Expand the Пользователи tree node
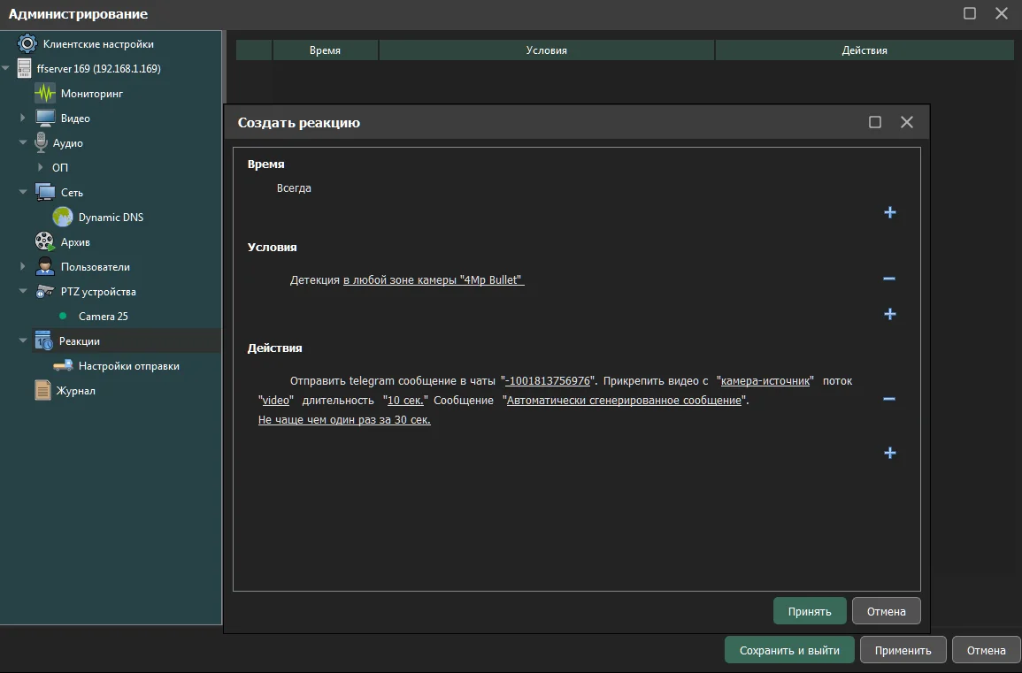The height and width of the screenshot is (673, 1022). click(23, 266)
